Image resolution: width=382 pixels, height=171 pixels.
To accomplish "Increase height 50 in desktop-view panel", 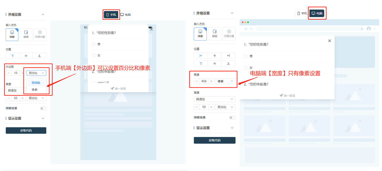I will 211,107.
